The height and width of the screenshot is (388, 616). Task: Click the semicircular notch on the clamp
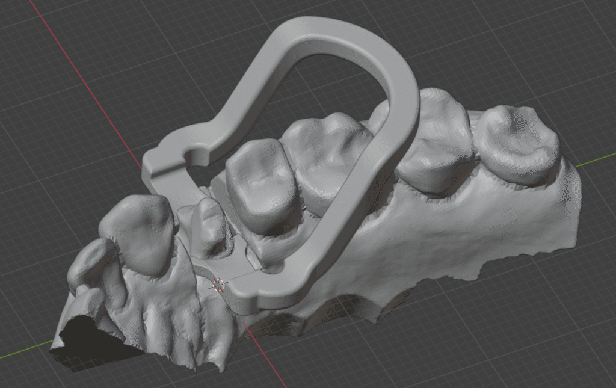pyautogui.click(x=196, y=156)
